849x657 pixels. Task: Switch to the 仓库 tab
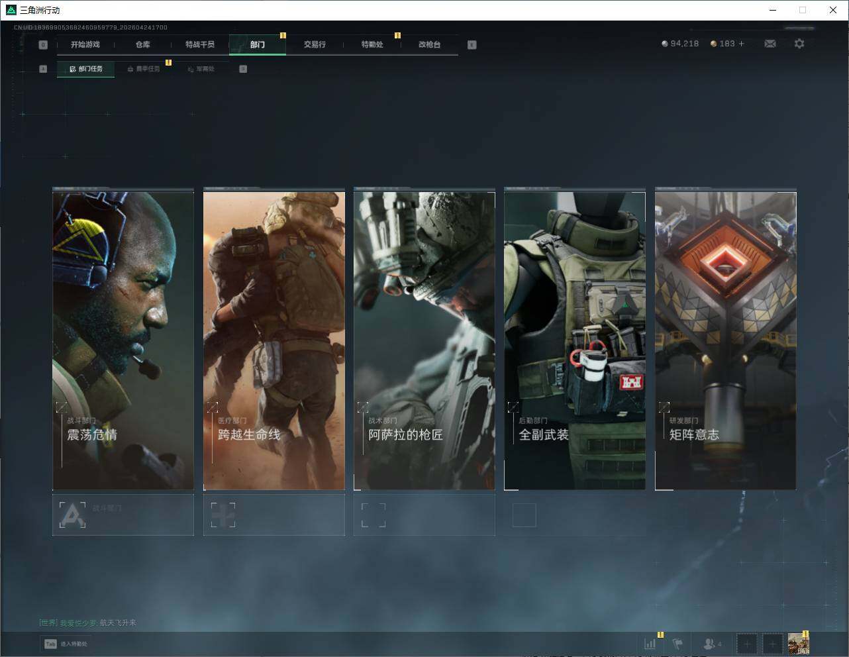[x=142, y=44]
